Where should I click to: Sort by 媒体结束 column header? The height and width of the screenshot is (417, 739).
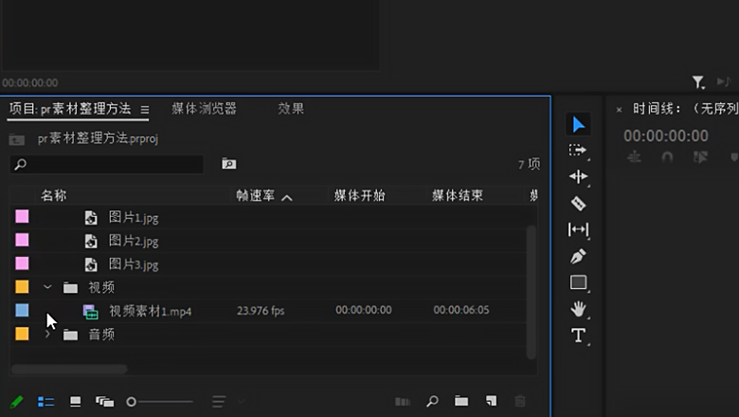(458, 195)
